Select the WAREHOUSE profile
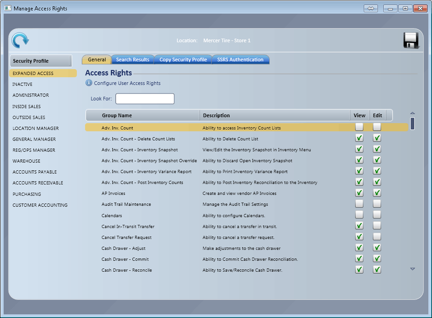Screen dimensions: 432x318 (26, 161)
